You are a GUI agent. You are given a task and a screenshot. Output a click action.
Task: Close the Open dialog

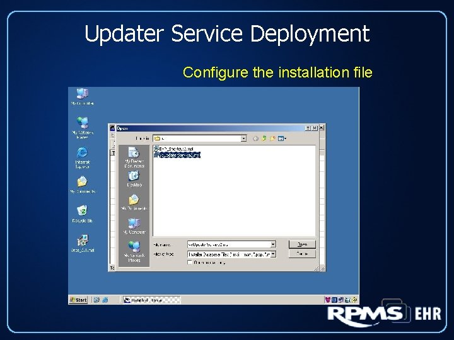(x=315, y=128)
